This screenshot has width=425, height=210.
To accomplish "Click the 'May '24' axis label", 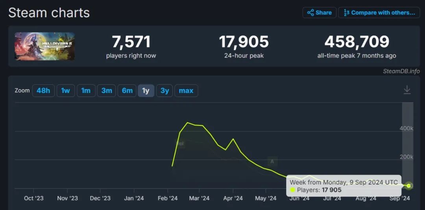I will [266, 198].
